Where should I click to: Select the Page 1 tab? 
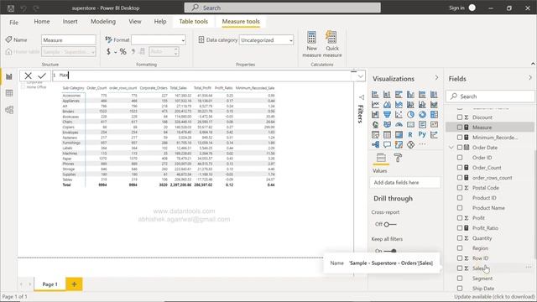click(50, 284)
